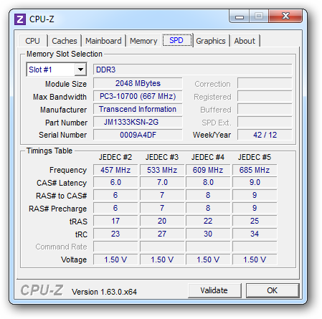Click tRC value 27
The height and width of the screenshot is (319, 322).
pos(162,234)
